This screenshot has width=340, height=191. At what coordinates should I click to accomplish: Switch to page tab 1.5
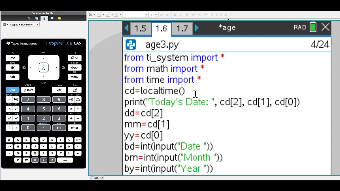click(141, 28)
